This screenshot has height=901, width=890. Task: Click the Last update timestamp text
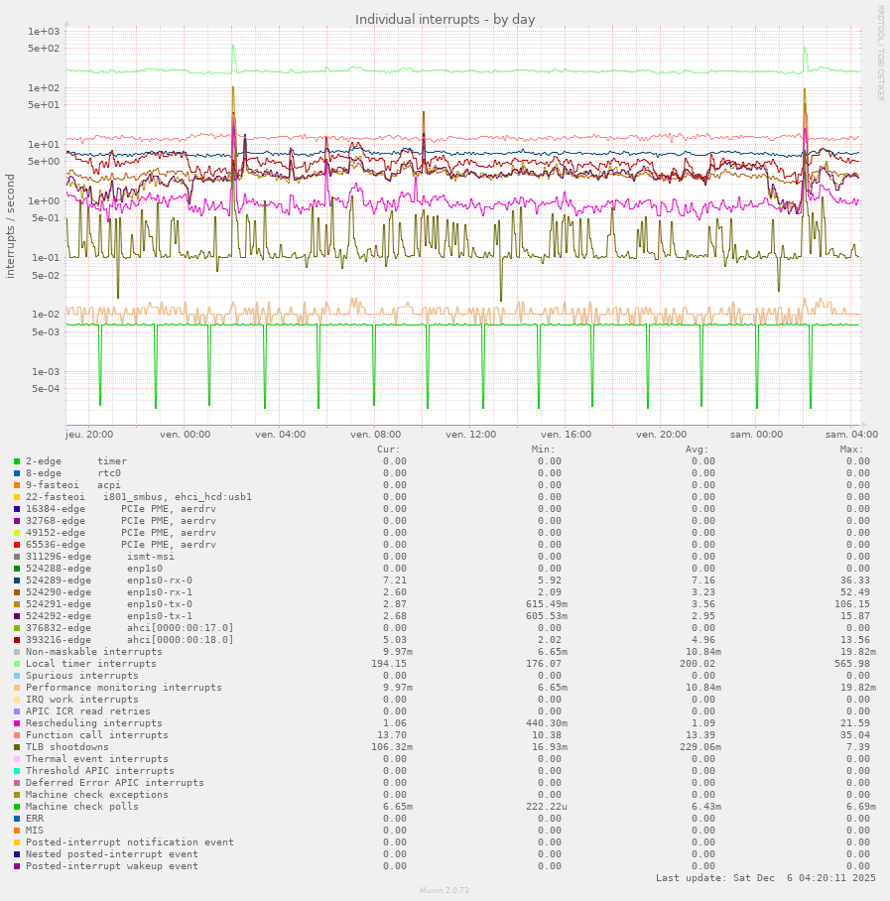click(765, 878)
